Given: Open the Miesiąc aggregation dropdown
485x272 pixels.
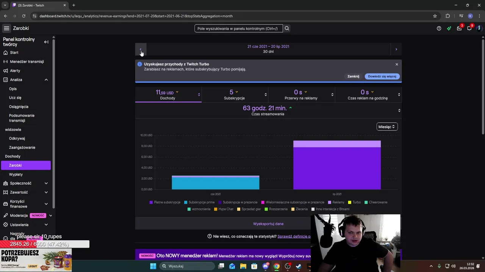Looking at the screenshot, I should pos(387,127).
